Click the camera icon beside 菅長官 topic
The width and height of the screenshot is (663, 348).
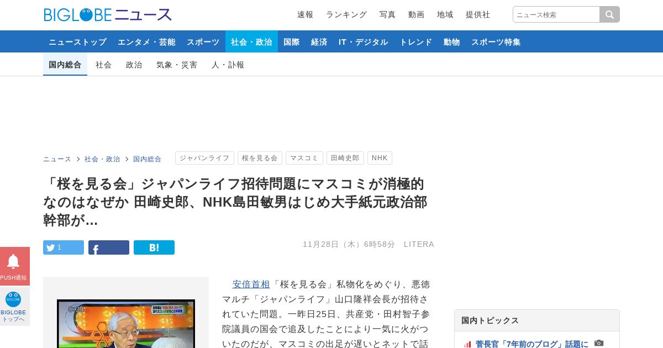point(599,343)
